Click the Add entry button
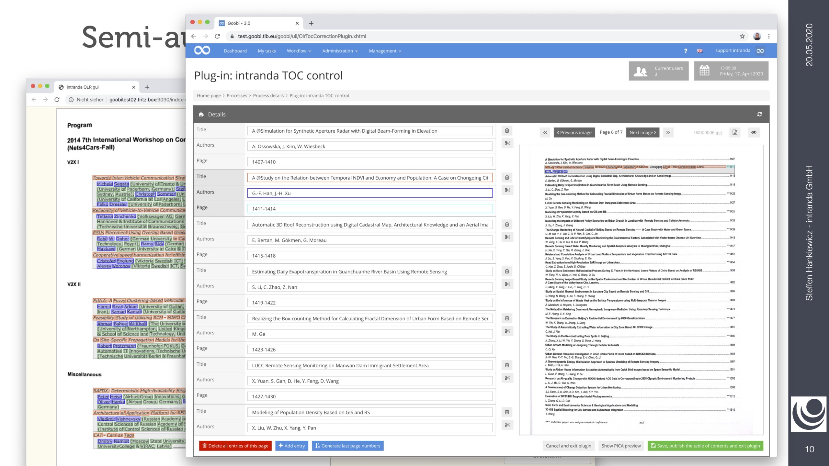 tap(292, 446)
